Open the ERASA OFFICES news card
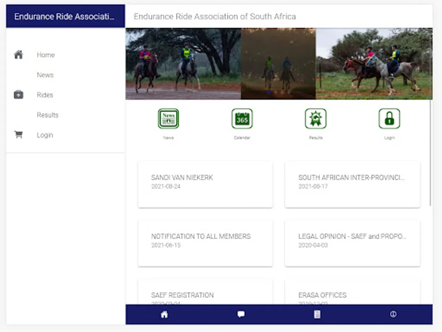 [x=352, y=292]
